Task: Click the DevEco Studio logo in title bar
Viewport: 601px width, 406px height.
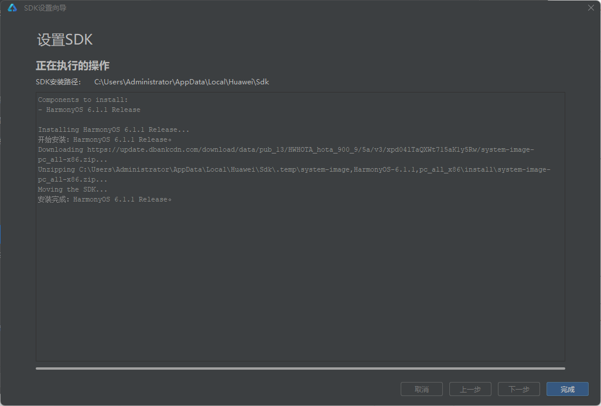Action: tap(12, 8)
